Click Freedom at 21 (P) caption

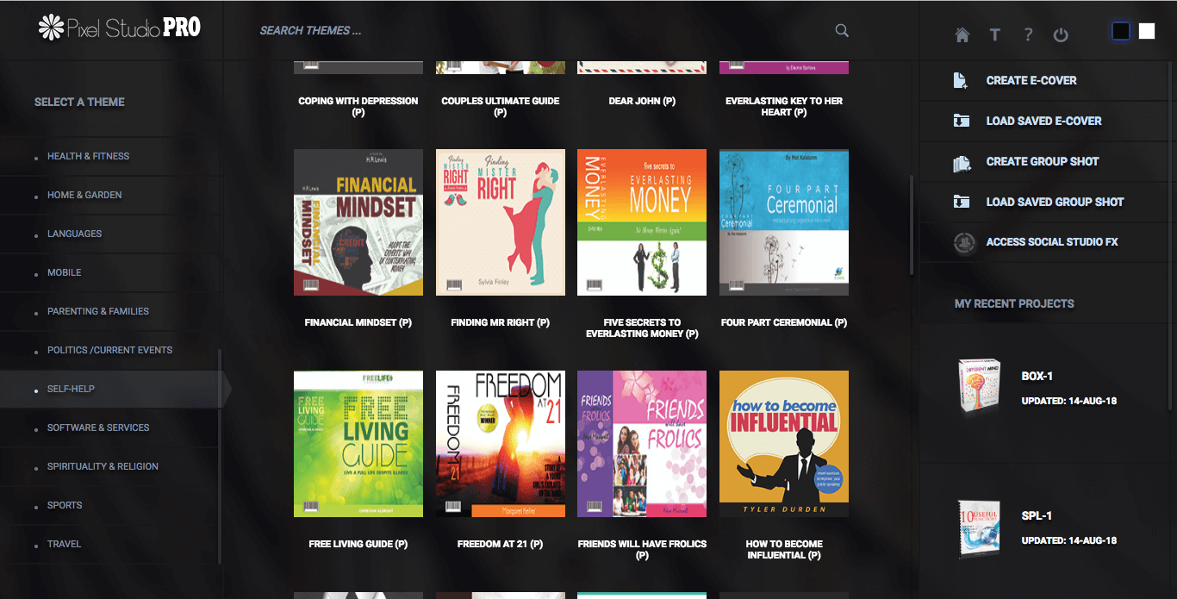click(x=501, y=544)
